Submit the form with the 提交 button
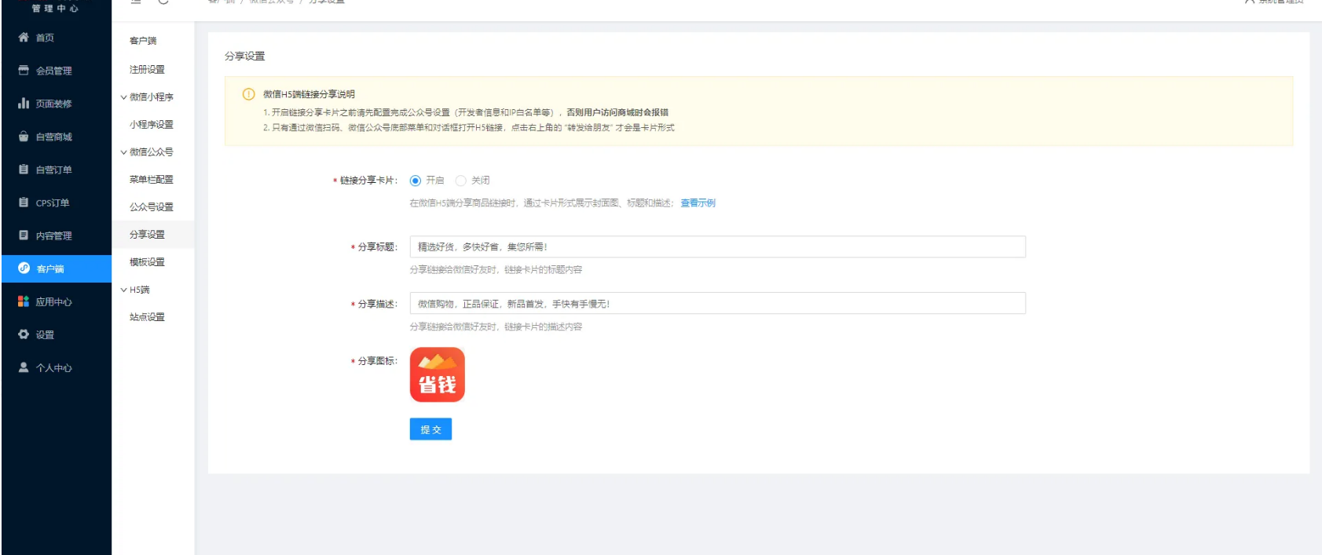1322x555 pixels. [430, 429]
